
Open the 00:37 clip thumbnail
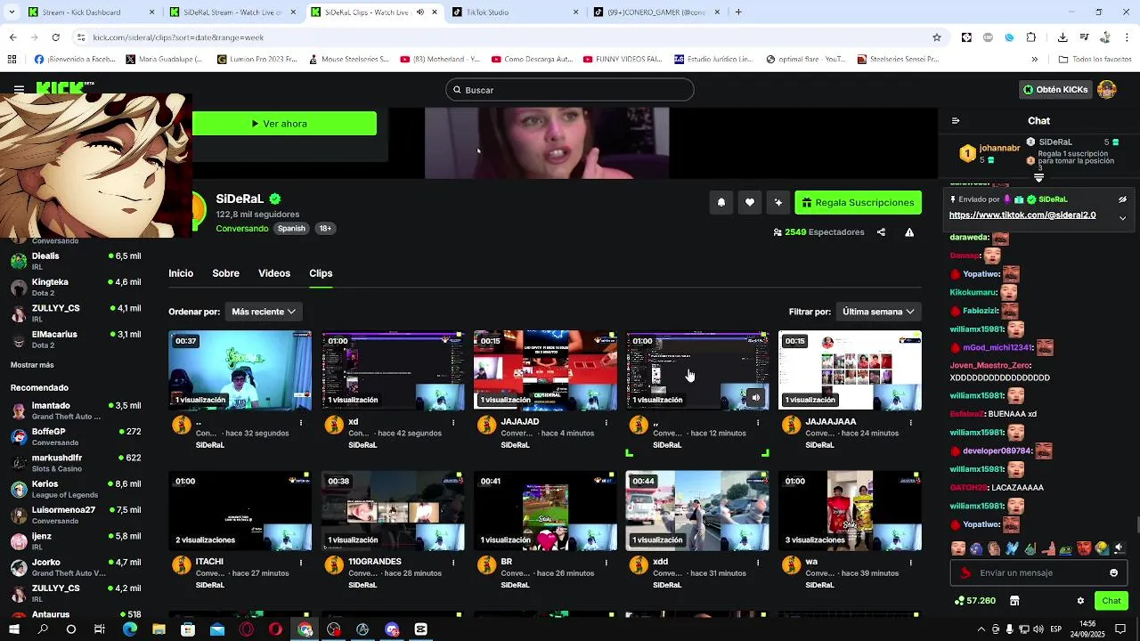point(240,370)
